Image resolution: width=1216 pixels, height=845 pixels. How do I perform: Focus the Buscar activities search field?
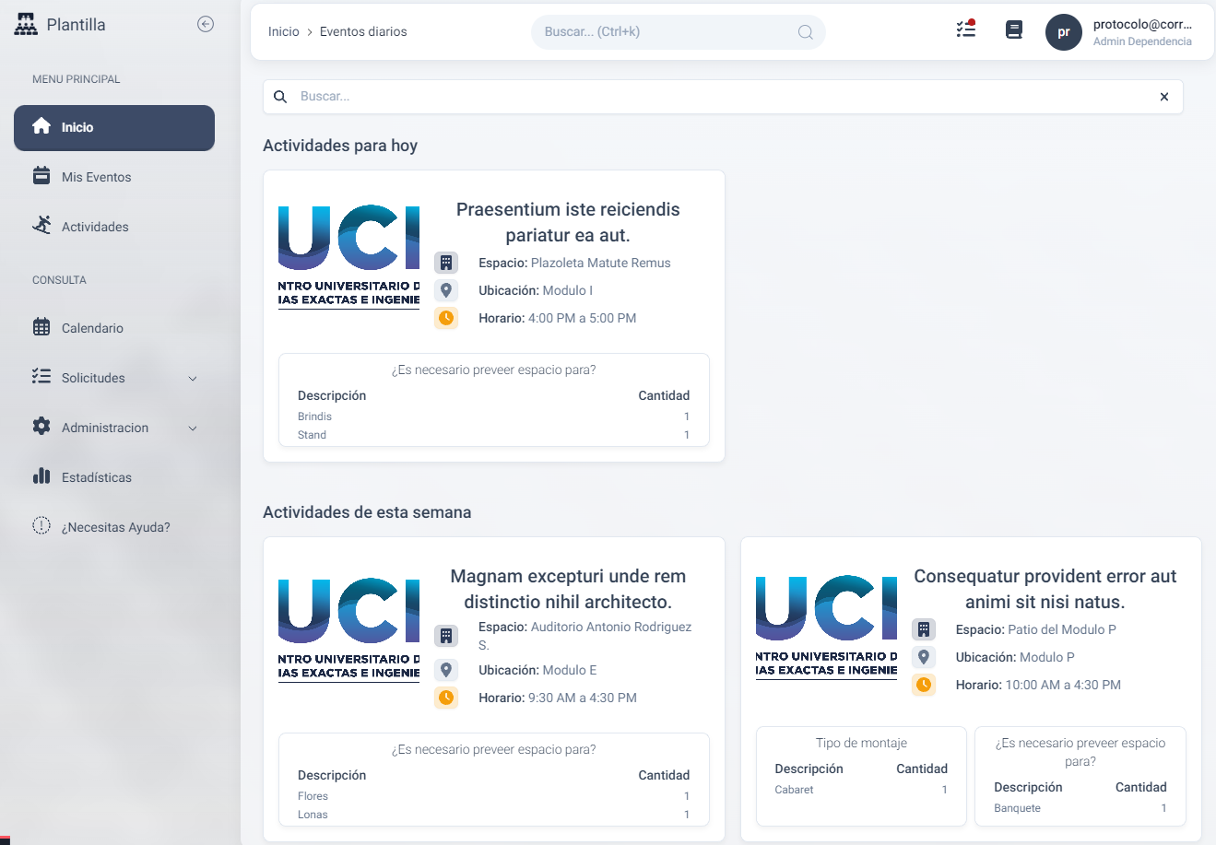click(x=719, y=97)
